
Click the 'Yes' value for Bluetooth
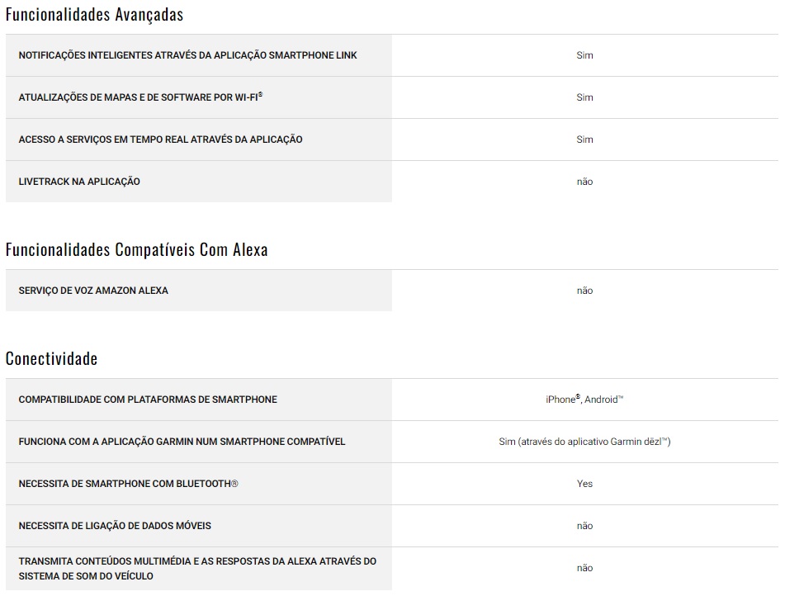[x=584, y=484]
